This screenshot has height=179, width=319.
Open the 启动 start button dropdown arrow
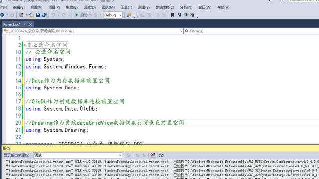pos(90,15)
